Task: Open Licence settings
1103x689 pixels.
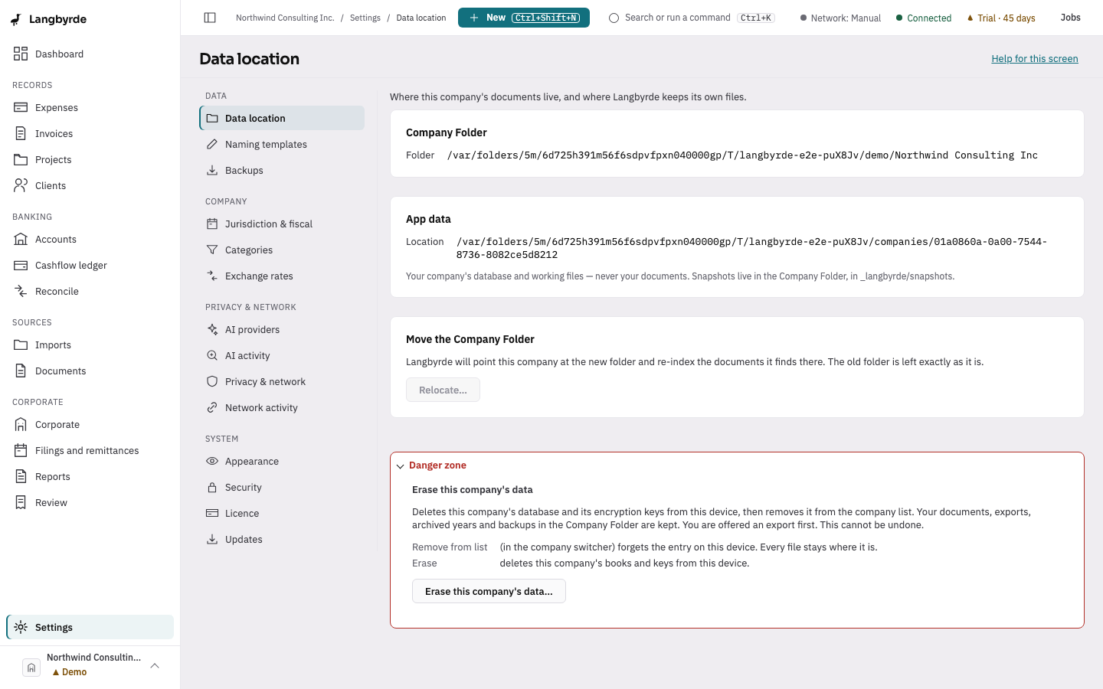Action: click(x=282, y=513)
